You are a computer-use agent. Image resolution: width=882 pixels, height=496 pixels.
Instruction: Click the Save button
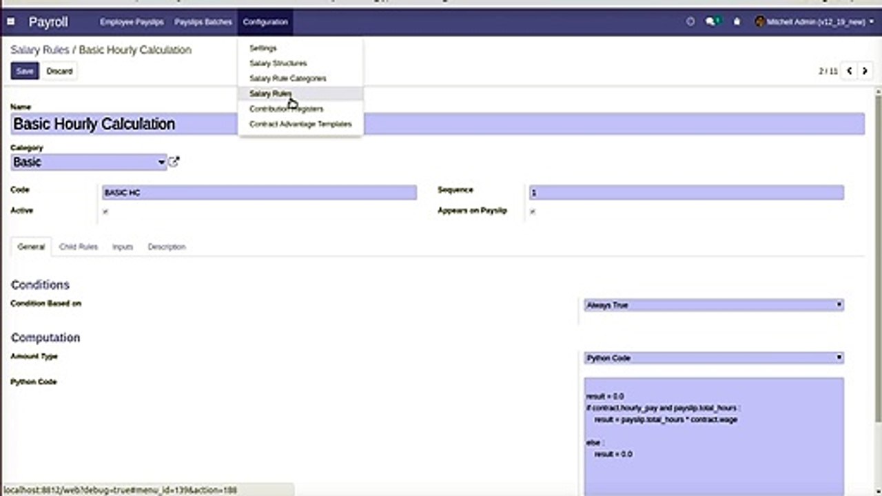(x=24, y=71)
